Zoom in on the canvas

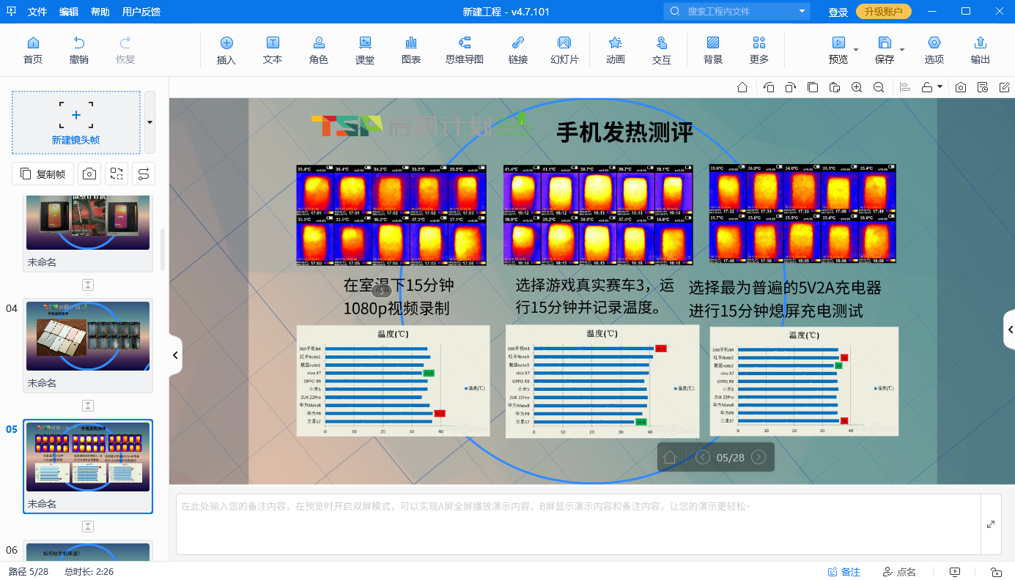[x=857, y=87]
